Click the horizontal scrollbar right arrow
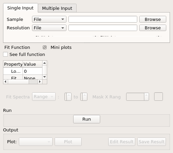Screen dimensions: 173x153 point(40,82)
